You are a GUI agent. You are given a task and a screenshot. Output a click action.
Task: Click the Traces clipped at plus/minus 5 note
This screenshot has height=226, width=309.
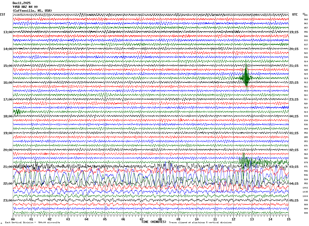click(x=200, y=222)
